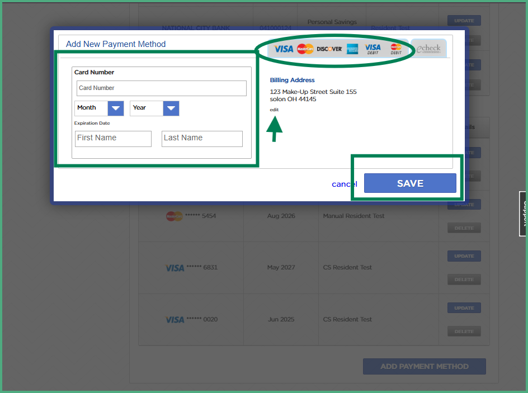Click the MasterCard icon for card ending 5454

click(174, 216)
